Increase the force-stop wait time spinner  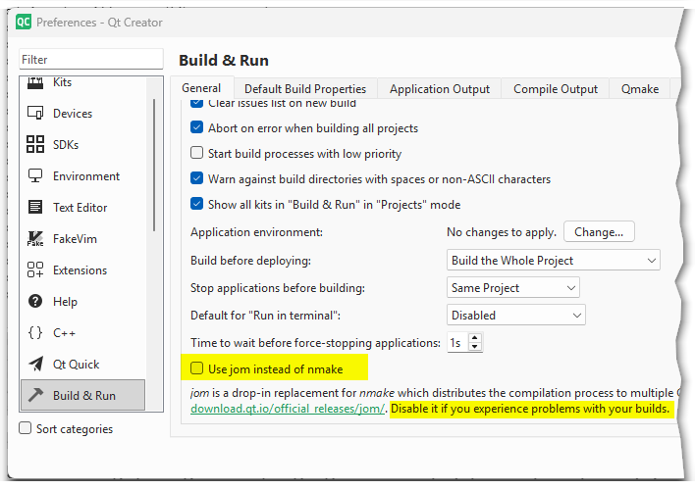[476, 338]
